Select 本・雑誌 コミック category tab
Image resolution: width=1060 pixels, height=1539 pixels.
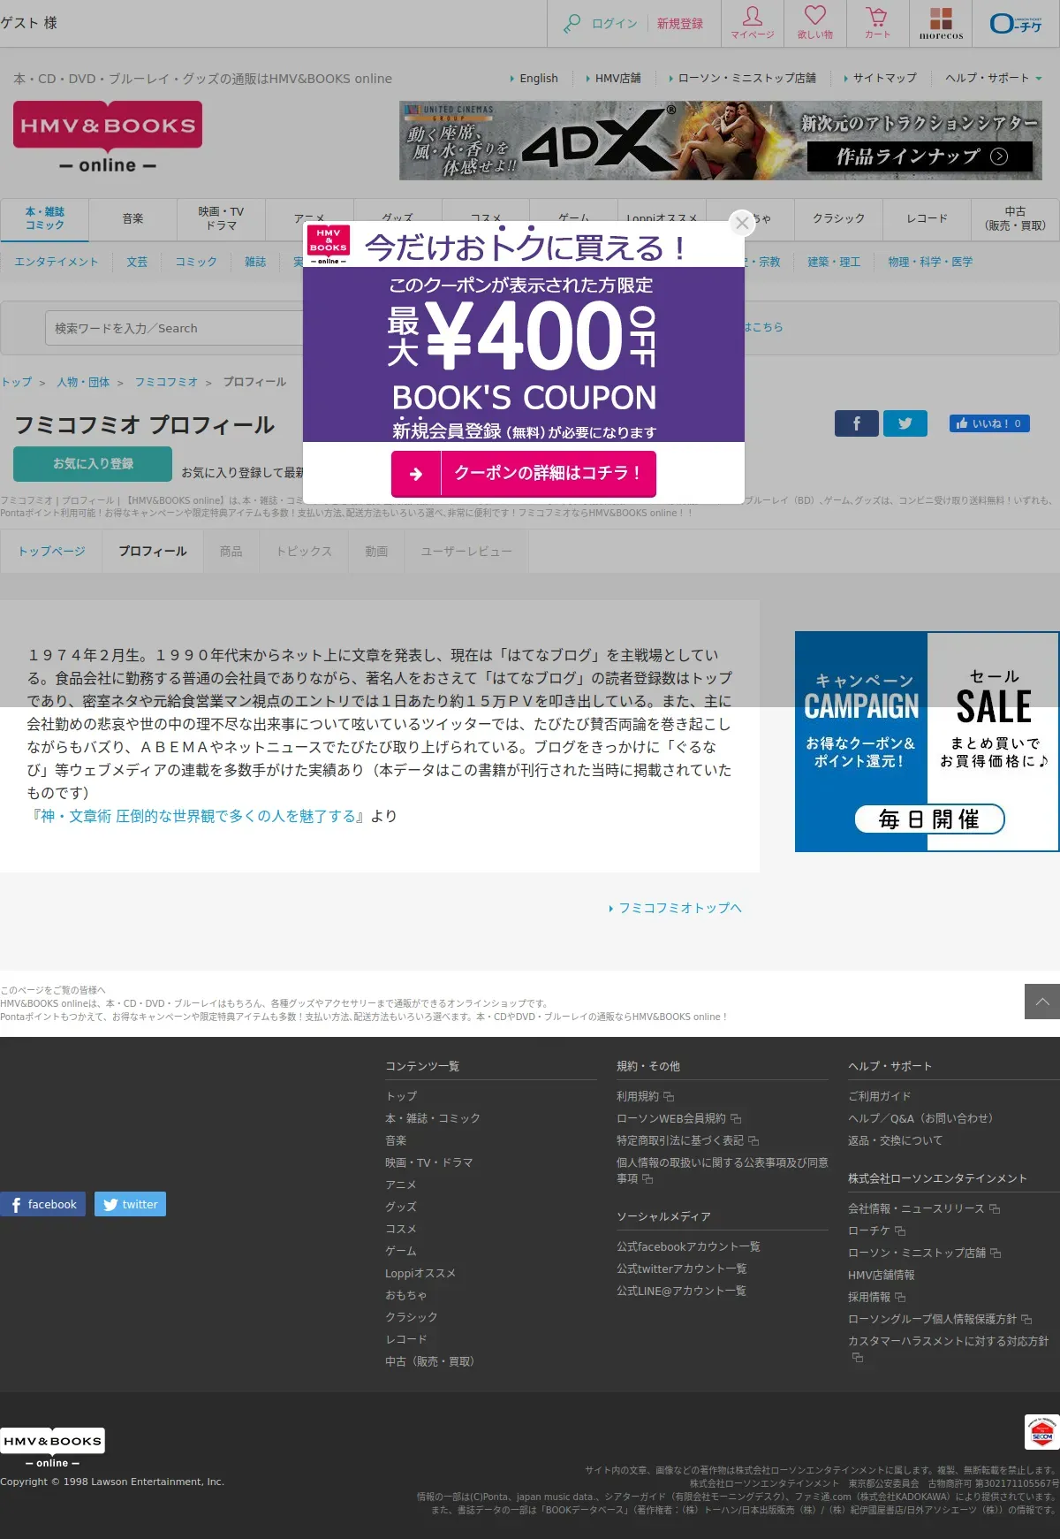44,218
